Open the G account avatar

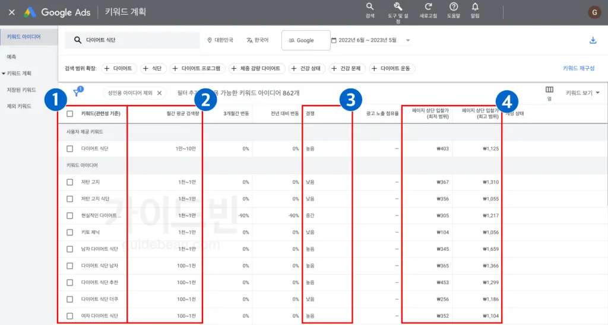[594, 12]
